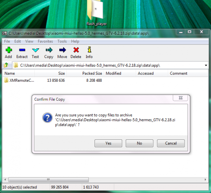Choose the Move toolbar icon
The image size is (211, 193).
coord(62,50)
